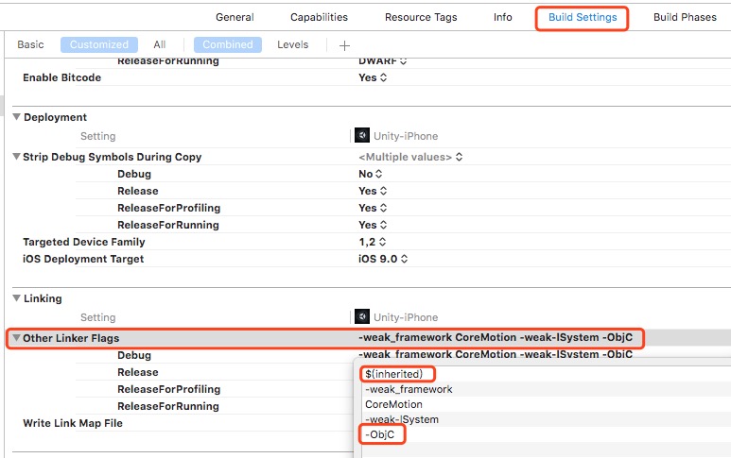Screen dimensions: 731x458
Task: Click the plus add build setting button
Action: tap(344, 45)
